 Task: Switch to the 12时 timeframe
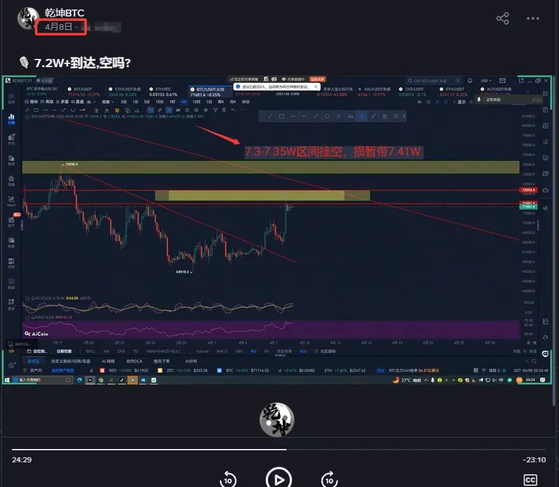(x=196, y=102)
